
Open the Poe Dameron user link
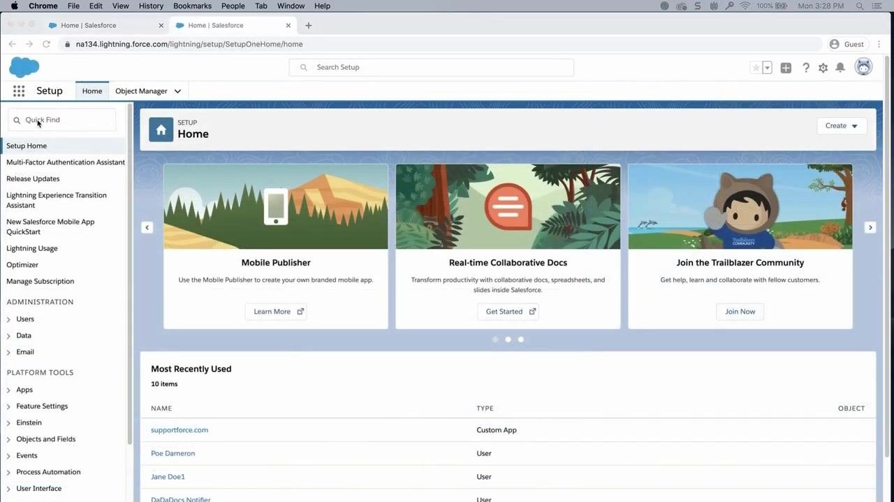[x=173, y=453]
